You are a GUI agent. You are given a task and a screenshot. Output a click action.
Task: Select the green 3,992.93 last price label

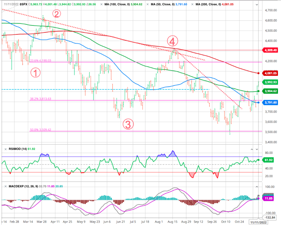pos(270,82)
